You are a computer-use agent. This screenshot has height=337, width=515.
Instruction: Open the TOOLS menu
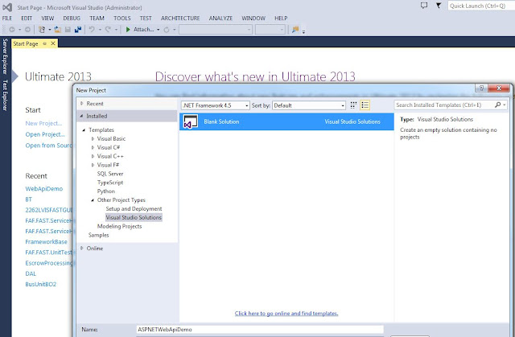122,18
